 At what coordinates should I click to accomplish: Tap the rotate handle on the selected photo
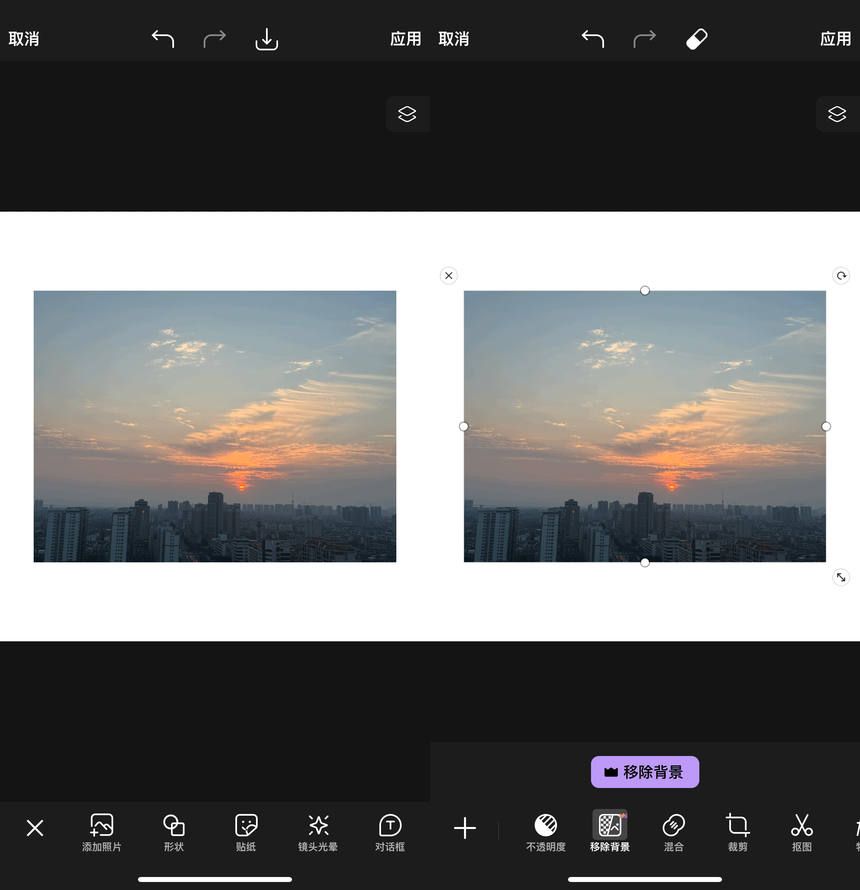(x=841, y=276)
